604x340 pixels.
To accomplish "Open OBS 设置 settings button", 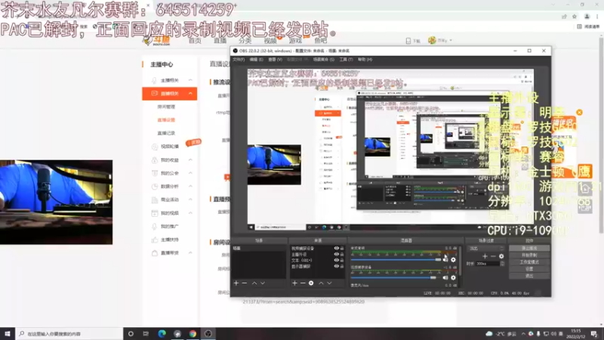I will coord(529,269).
